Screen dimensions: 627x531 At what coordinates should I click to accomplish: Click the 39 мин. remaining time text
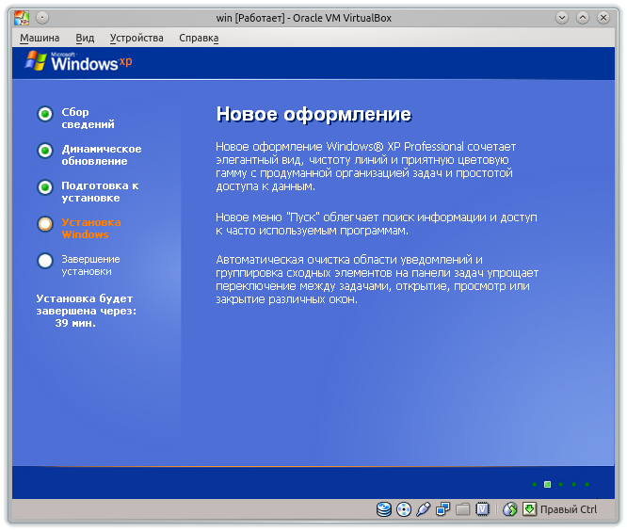click(75, 323)
